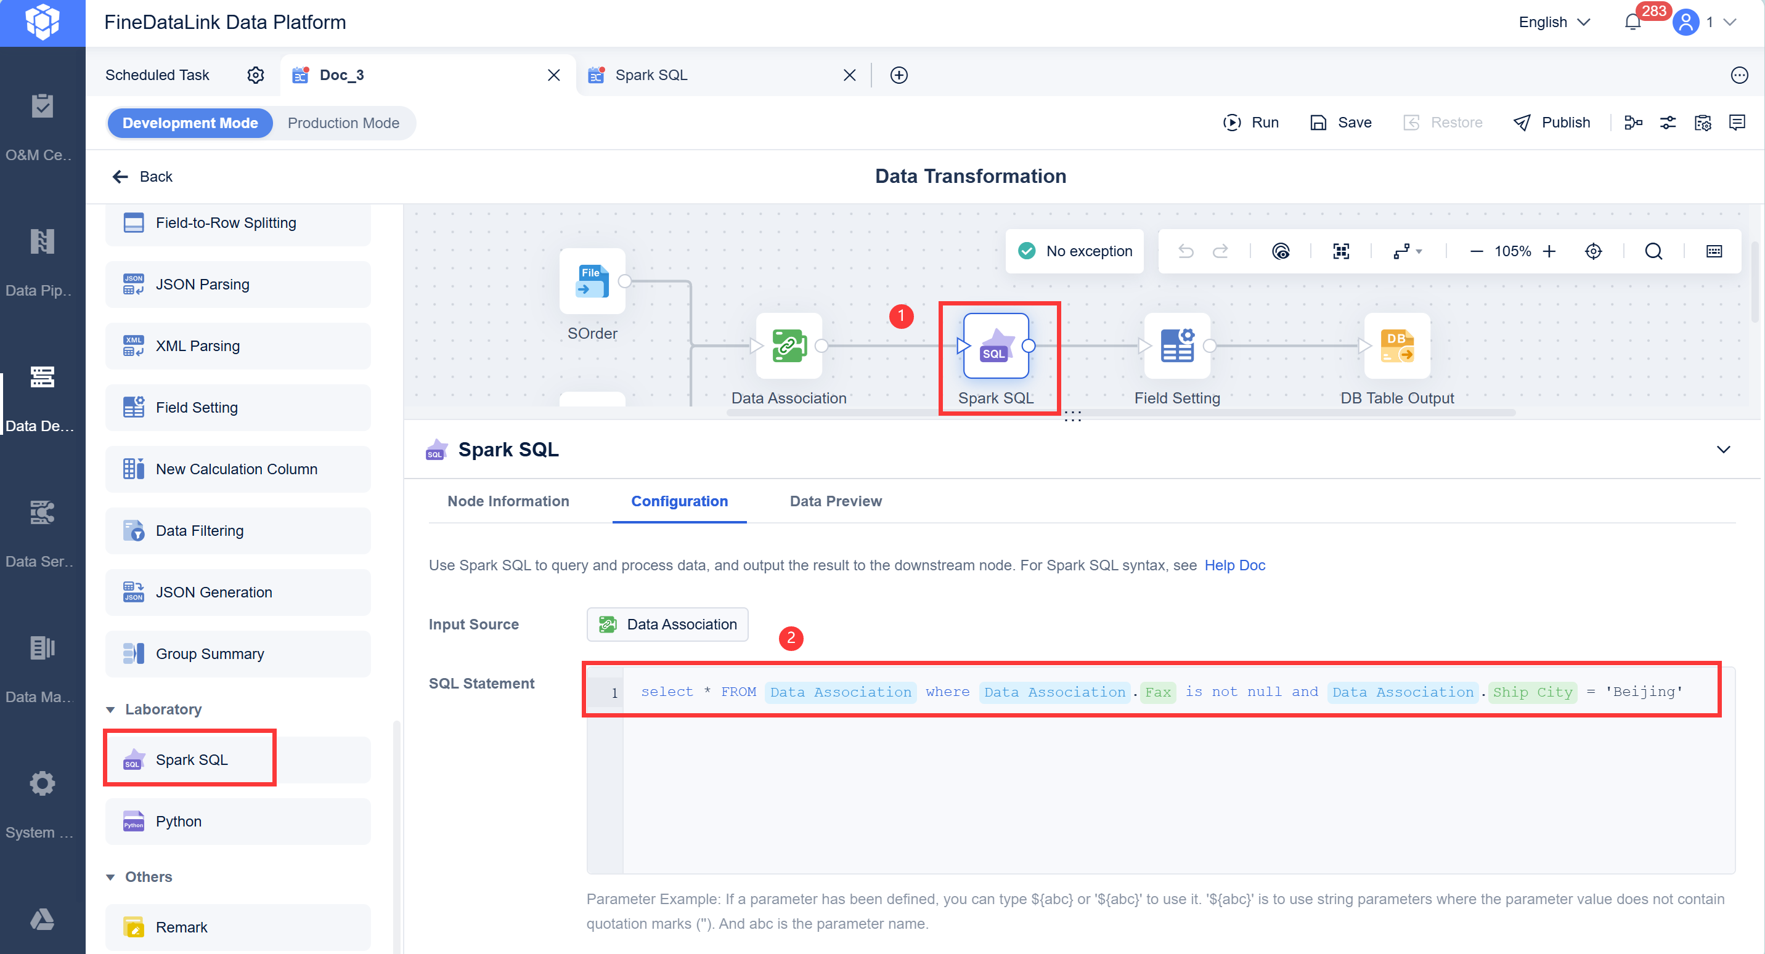Switch to the Data Preview tab

(835, 501)
